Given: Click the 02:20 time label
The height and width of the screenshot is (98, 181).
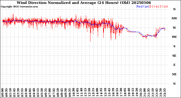Looking at the screenshot, I should click(18, 93).
